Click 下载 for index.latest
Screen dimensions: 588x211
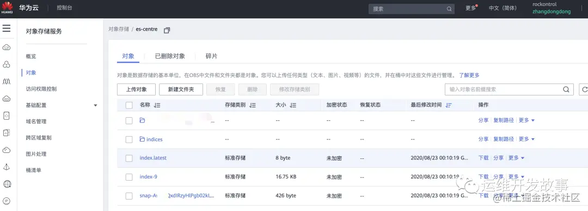tap(483, 158)
